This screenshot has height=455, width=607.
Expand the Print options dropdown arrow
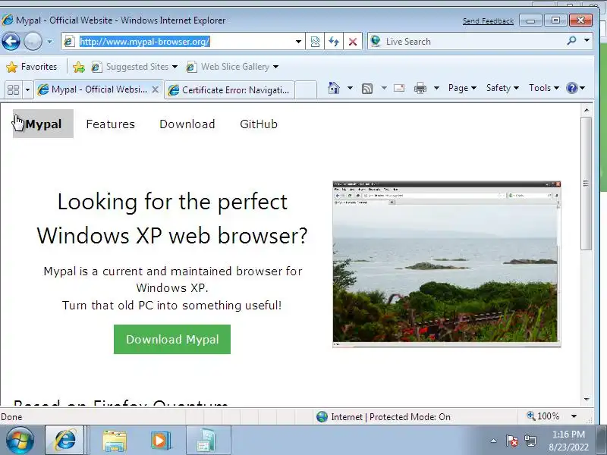pyautogui.click(x=436, y=88)
